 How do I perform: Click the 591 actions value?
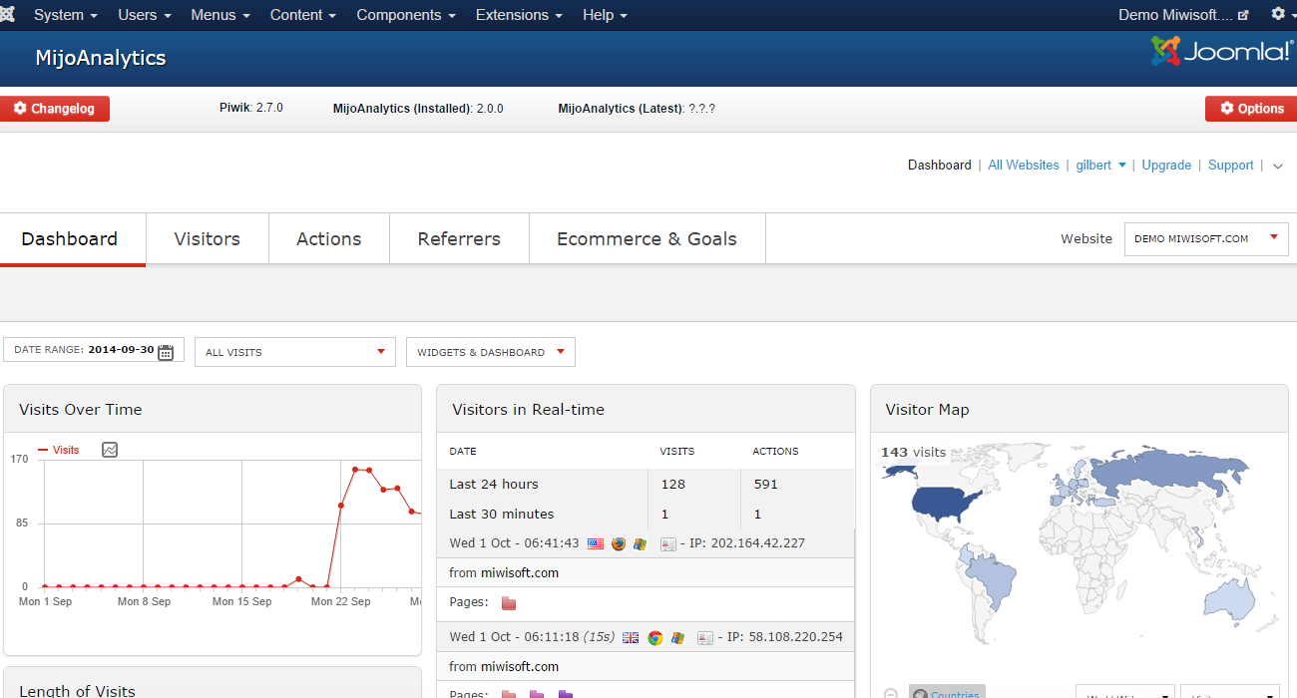(x=765, y=485)
